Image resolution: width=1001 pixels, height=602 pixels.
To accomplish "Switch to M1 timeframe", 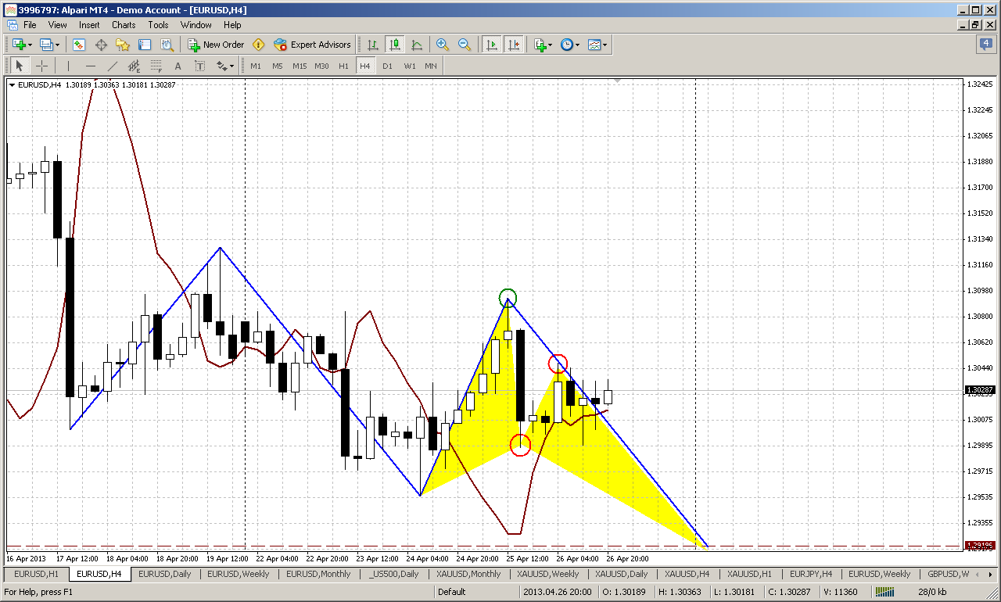I will click(x=256, y=66).
